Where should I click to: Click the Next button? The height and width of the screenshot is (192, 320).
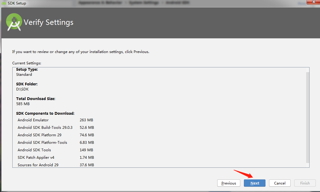pyautogui.click(x=254, y=183)
